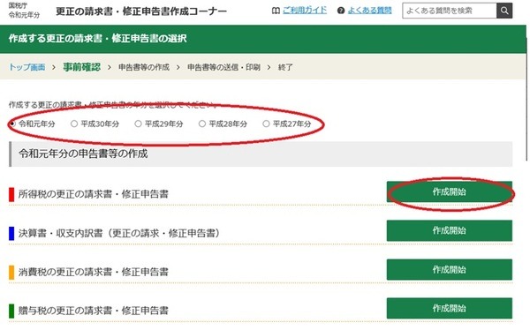Image resolution: width=530 pixels, height=330 pixels.
Task: Click the 事前確認 breadcrumb step
Action: point(82,67)
